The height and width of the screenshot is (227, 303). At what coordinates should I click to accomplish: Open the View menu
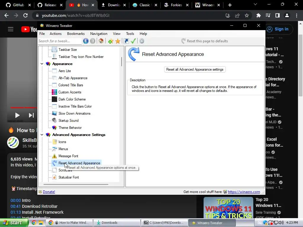(117, 34)
